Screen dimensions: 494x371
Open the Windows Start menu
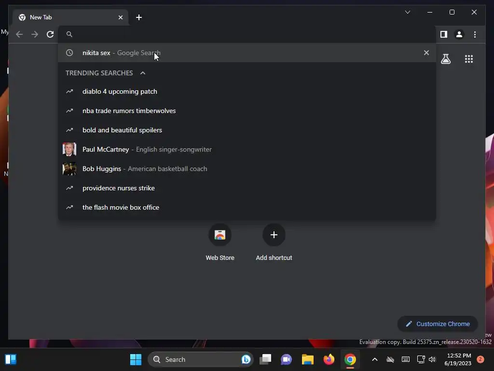136,359
